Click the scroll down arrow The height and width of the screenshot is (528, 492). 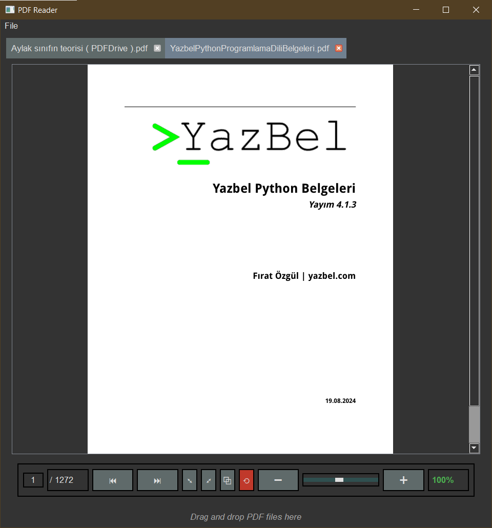pos(474,448)
